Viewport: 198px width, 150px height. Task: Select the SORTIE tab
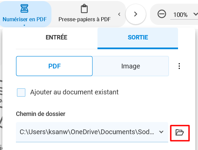point(138,37)
